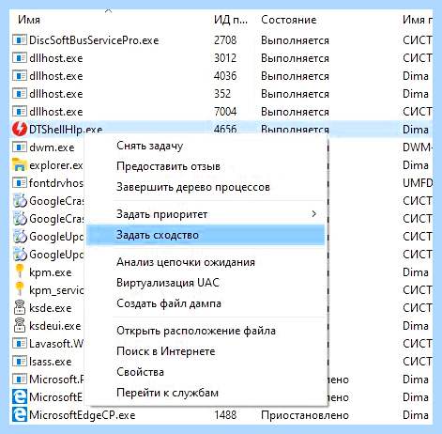
Task: Select the DiscSoftBusServicePro.exe row name
Action: 94,40
